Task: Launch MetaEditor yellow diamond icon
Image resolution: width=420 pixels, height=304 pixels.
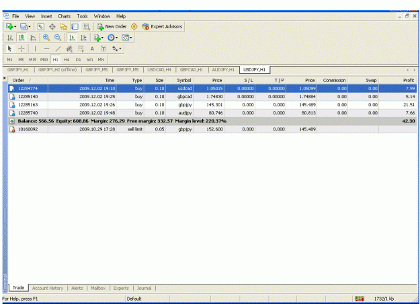Action: pyautogui.click(x=134, y=26)
